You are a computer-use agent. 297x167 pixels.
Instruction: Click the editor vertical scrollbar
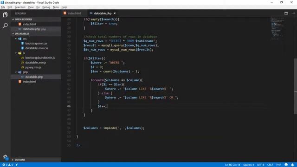tap(295, 86)
